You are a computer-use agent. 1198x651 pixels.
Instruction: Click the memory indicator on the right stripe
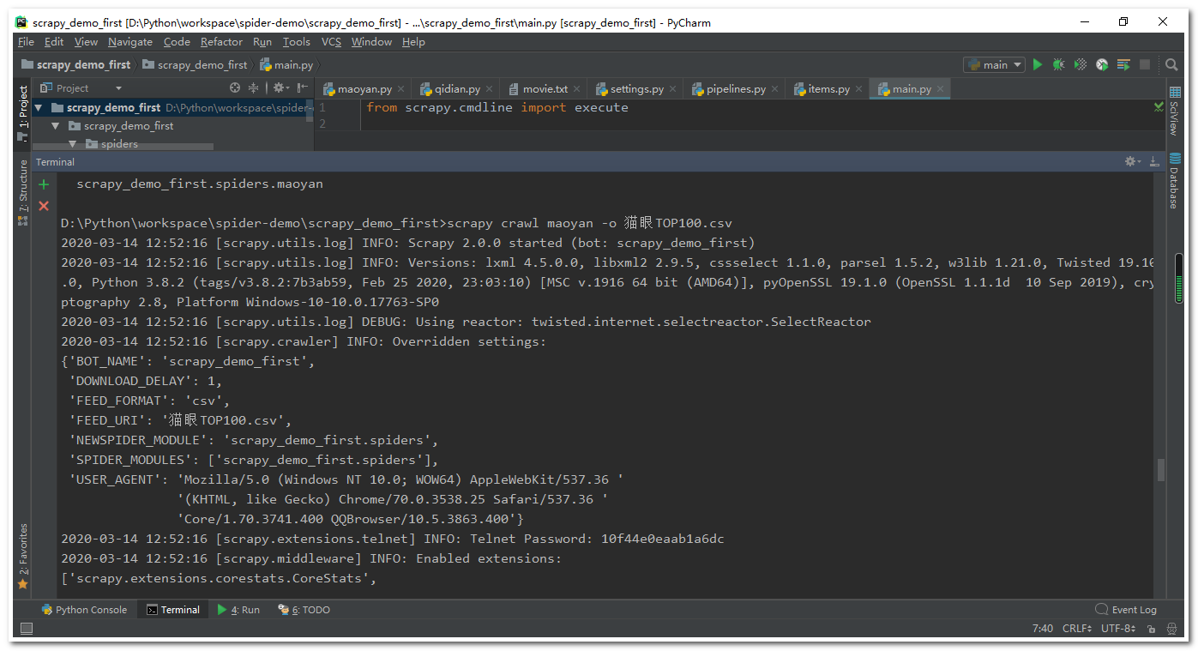(1179, 277)
